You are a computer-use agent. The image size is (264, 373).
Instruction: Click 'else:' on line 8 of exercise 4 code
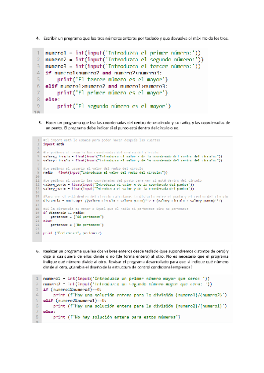(53, 99)
